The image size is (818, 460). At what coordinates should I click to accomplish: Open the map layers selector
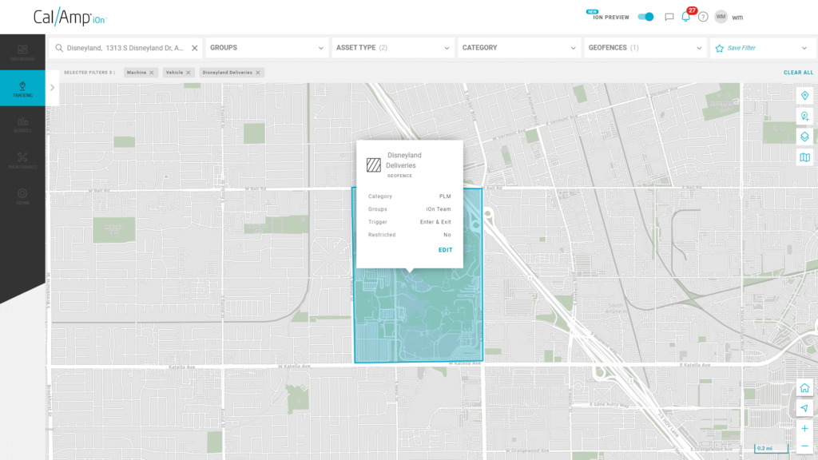click(x=804, y=137)
